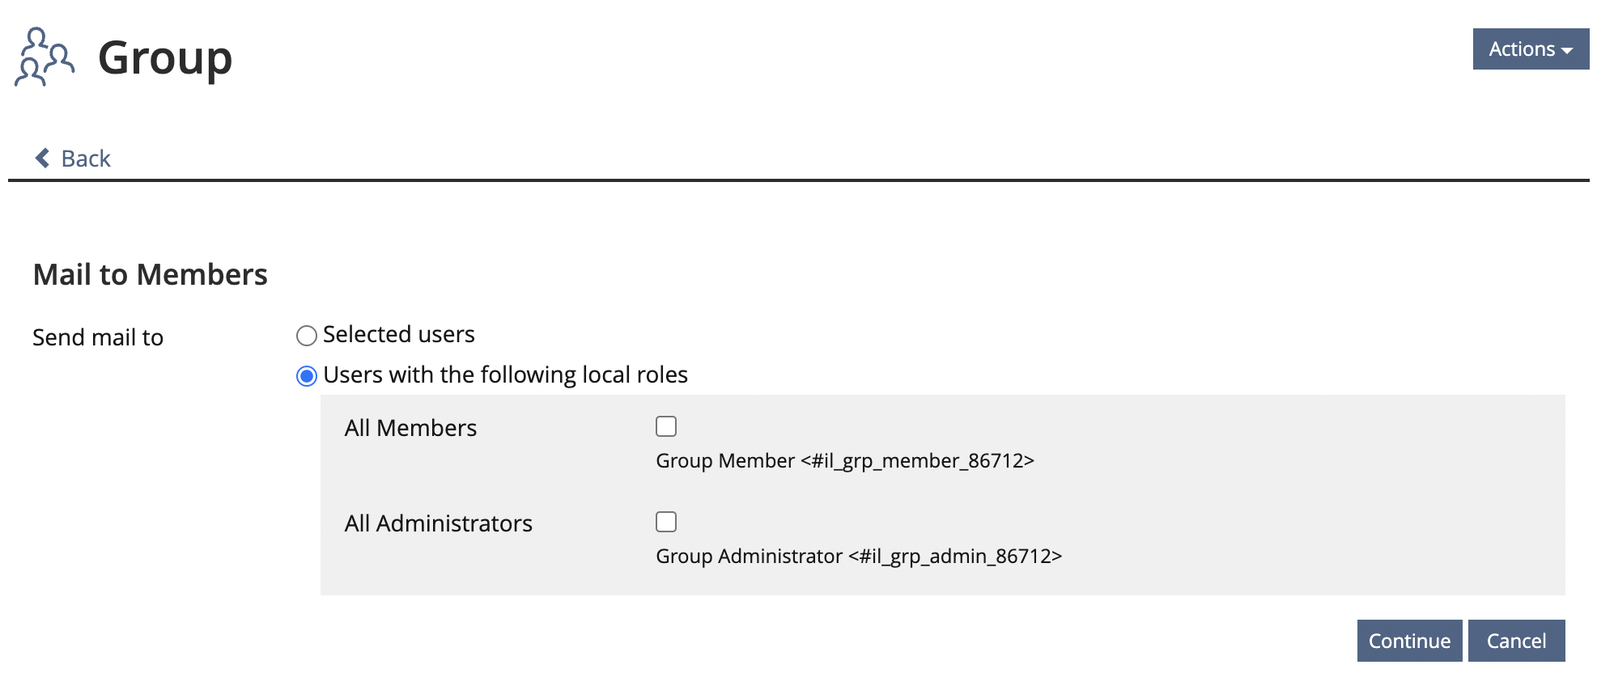Click the Back chevron arrow icon

(x=43, y=158)
